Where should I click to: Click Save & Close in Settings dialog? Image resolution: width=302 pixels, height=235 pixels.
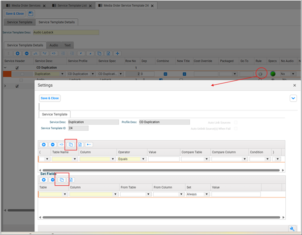point(50,98)
